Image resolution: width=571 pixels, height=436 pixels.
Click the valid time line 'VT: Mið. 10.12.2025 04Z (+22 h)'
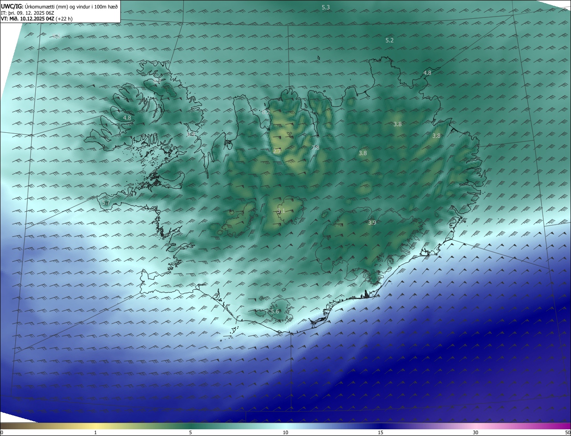coord(37,19)
